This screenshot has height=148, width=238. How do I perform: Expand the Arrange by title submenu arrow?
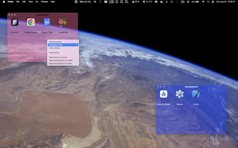point(76,45)
